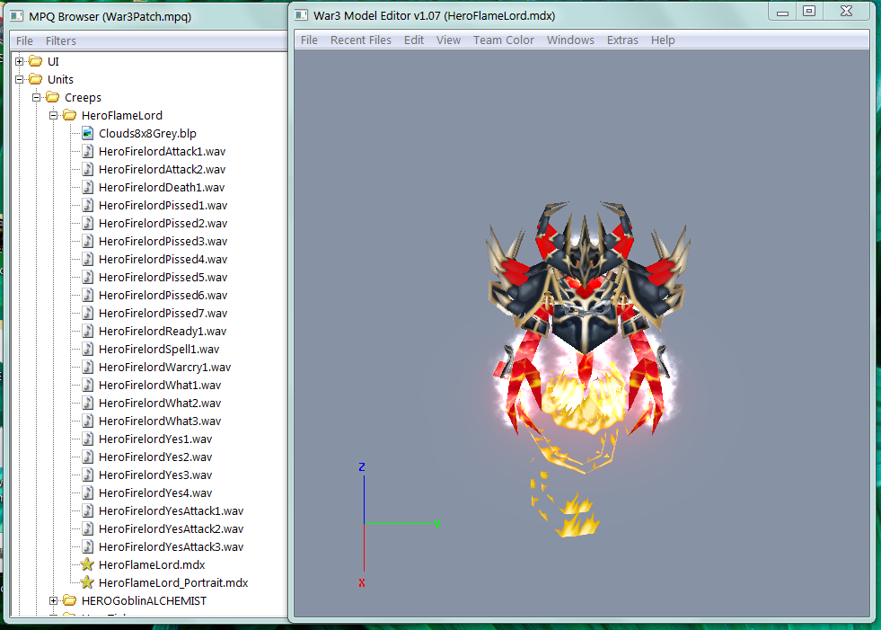Open the Edit menu in Model Editor
Image resolution: width=881 pixels, height=630 pixels.
click(414, 40)
